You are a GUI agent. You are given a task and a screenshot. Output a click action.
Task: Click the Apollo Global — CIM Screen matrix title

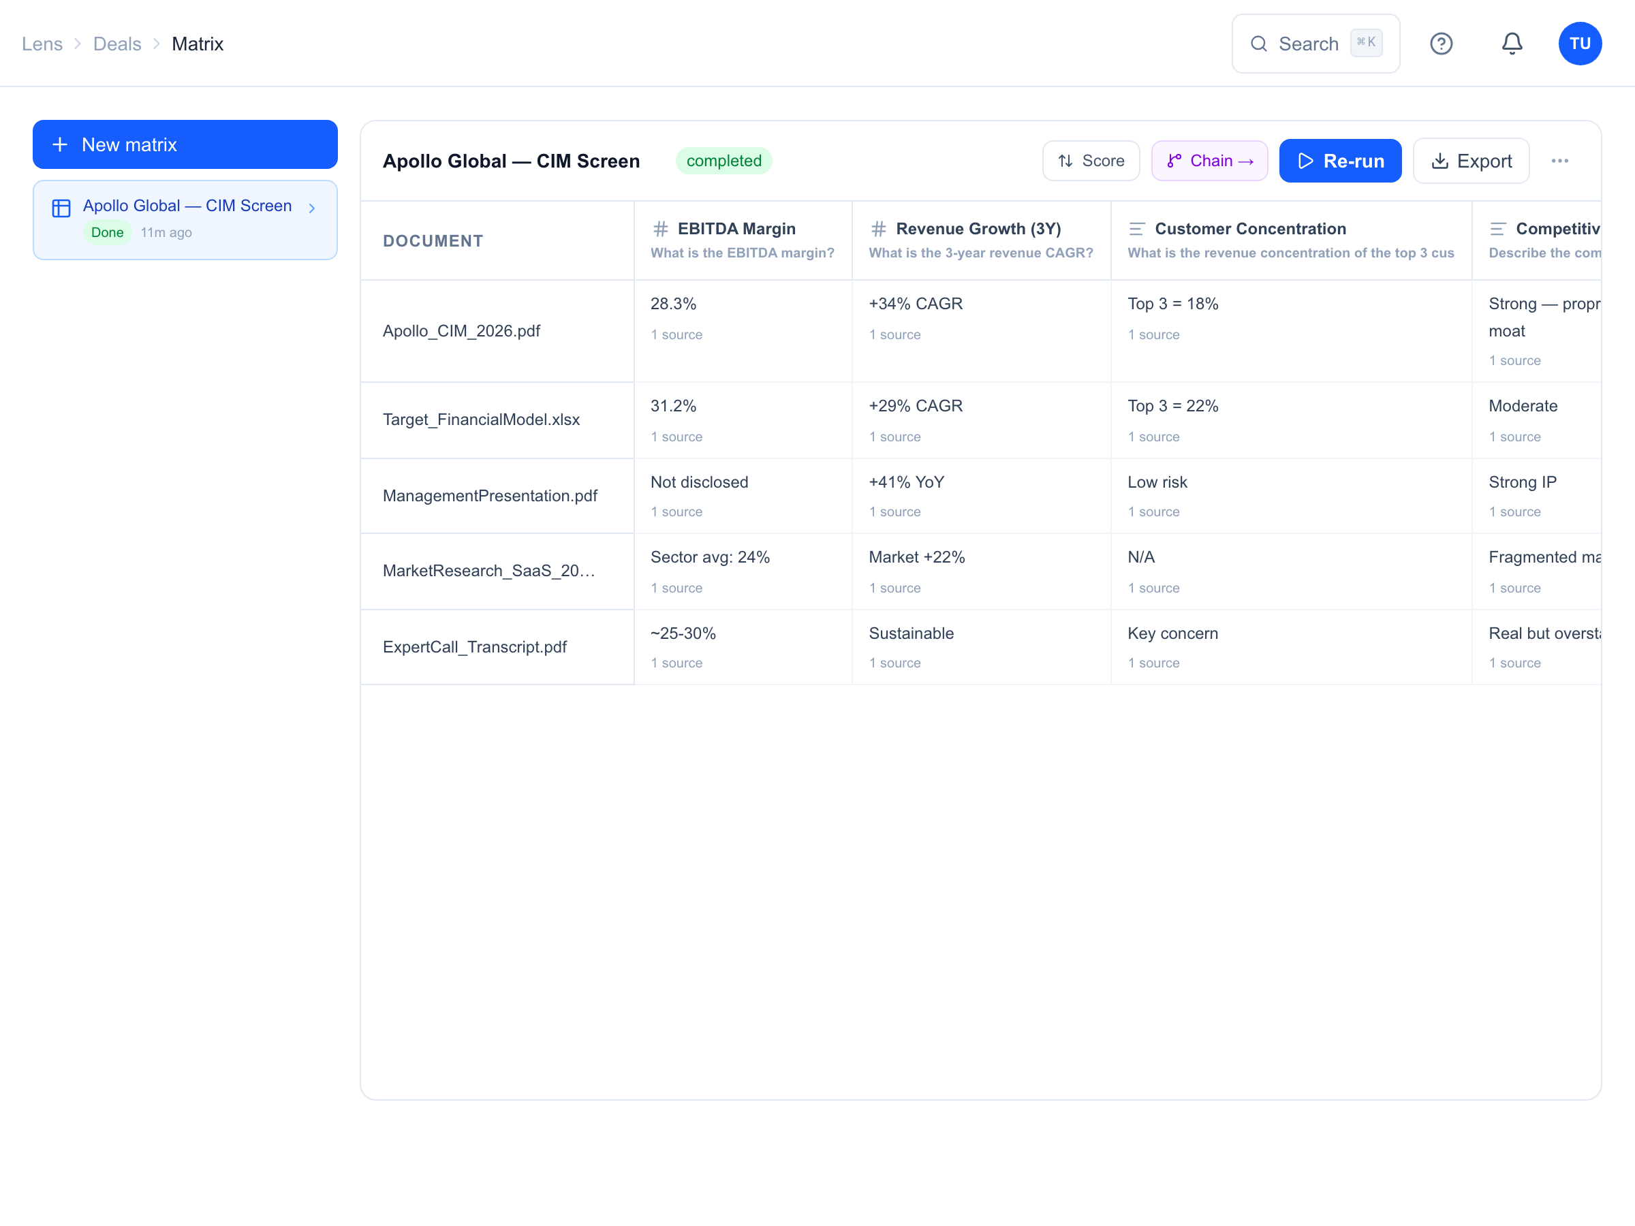(511, 160)
